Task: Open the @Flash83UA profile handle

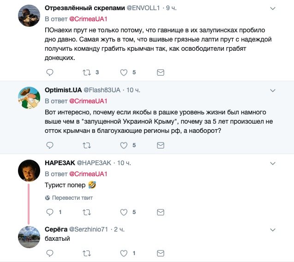Action: pos(102,90)
